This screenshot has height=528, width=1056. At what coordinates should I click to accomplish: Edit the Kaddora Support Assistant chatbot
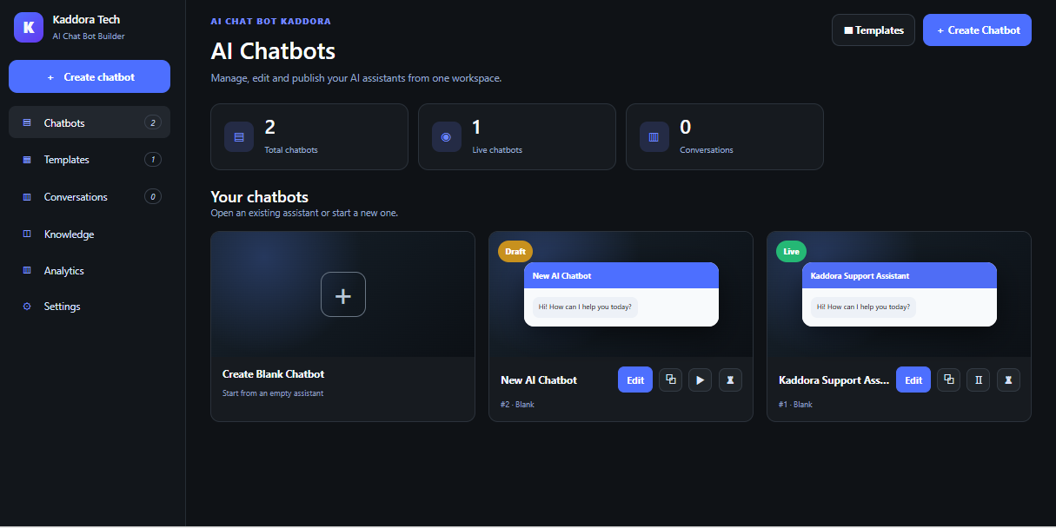click(x=913, y=379)
